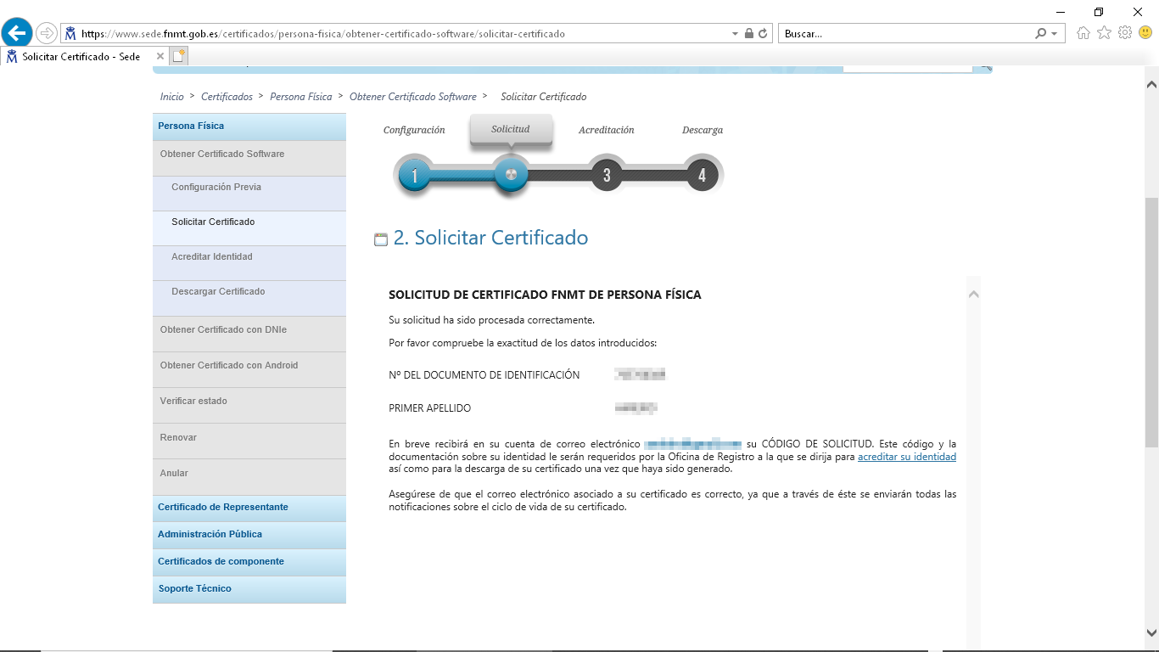
Task: Click the current step 2 progress circle
Action: click(511, 175)
